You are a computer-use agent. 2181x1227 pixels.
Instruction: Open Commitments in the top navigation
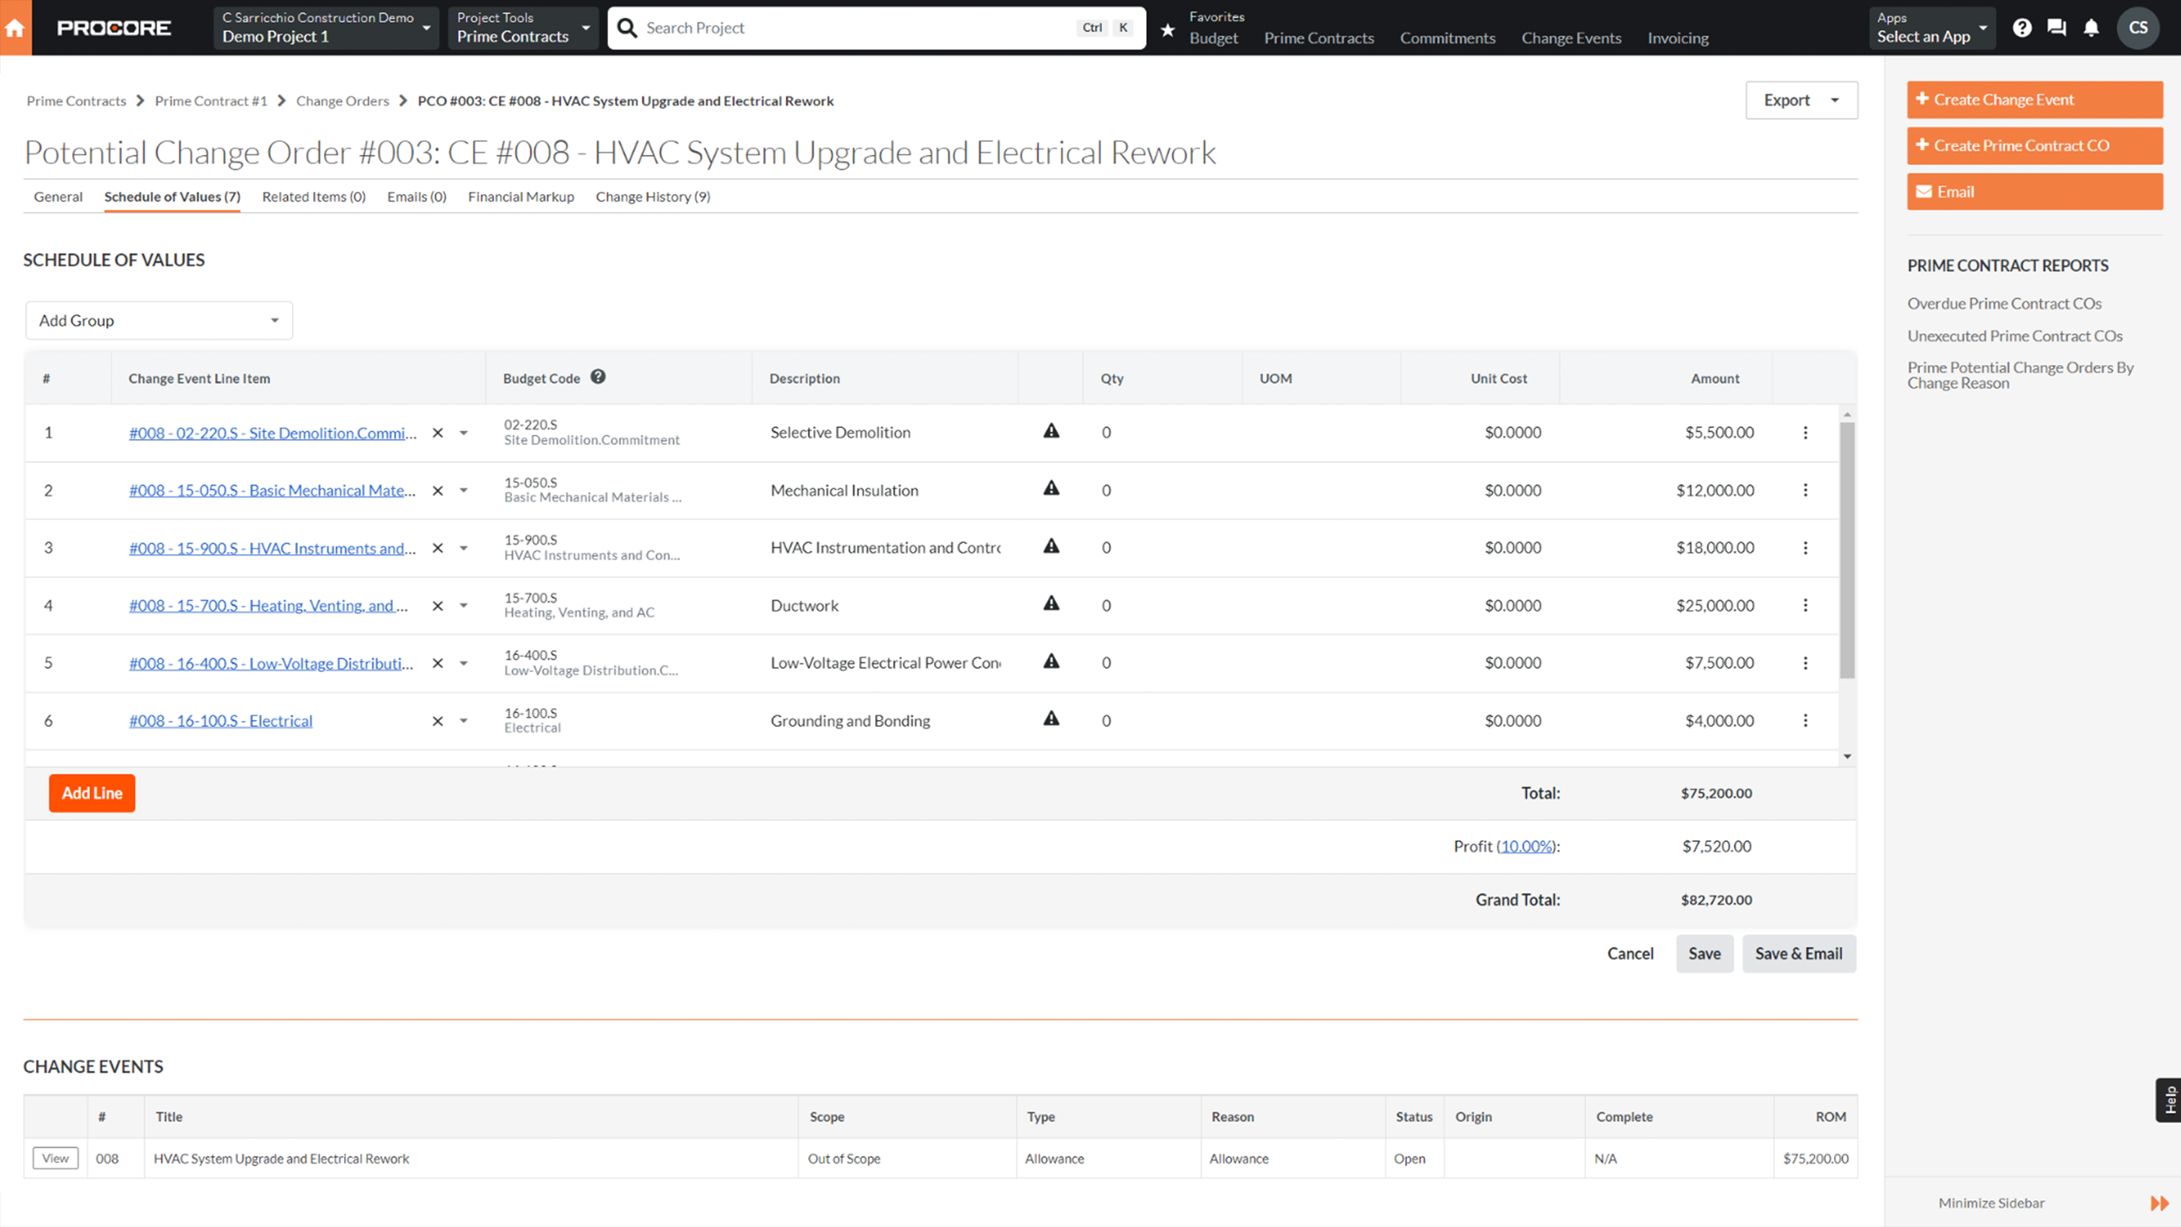coord(1448,38)
